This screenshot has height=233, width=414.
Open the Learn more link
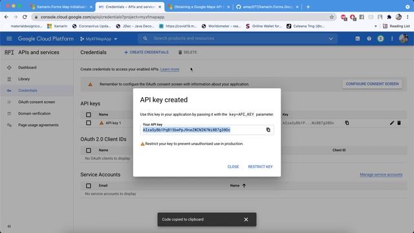click(169, 69)
